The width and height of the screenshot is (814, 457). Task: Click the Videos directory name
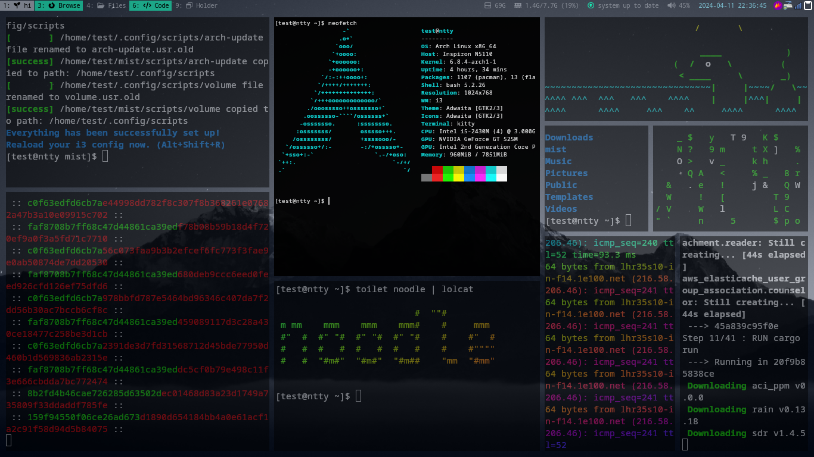pyautogui.click(x=561, y=209)
